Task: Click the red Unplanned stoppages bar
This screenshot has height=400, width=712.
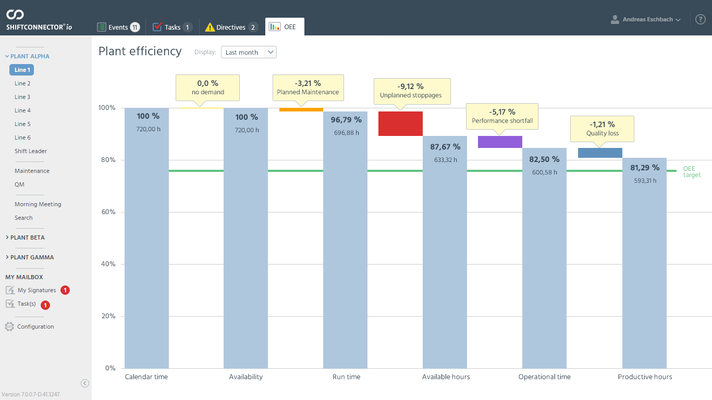Action: click(x=400, y=123)
